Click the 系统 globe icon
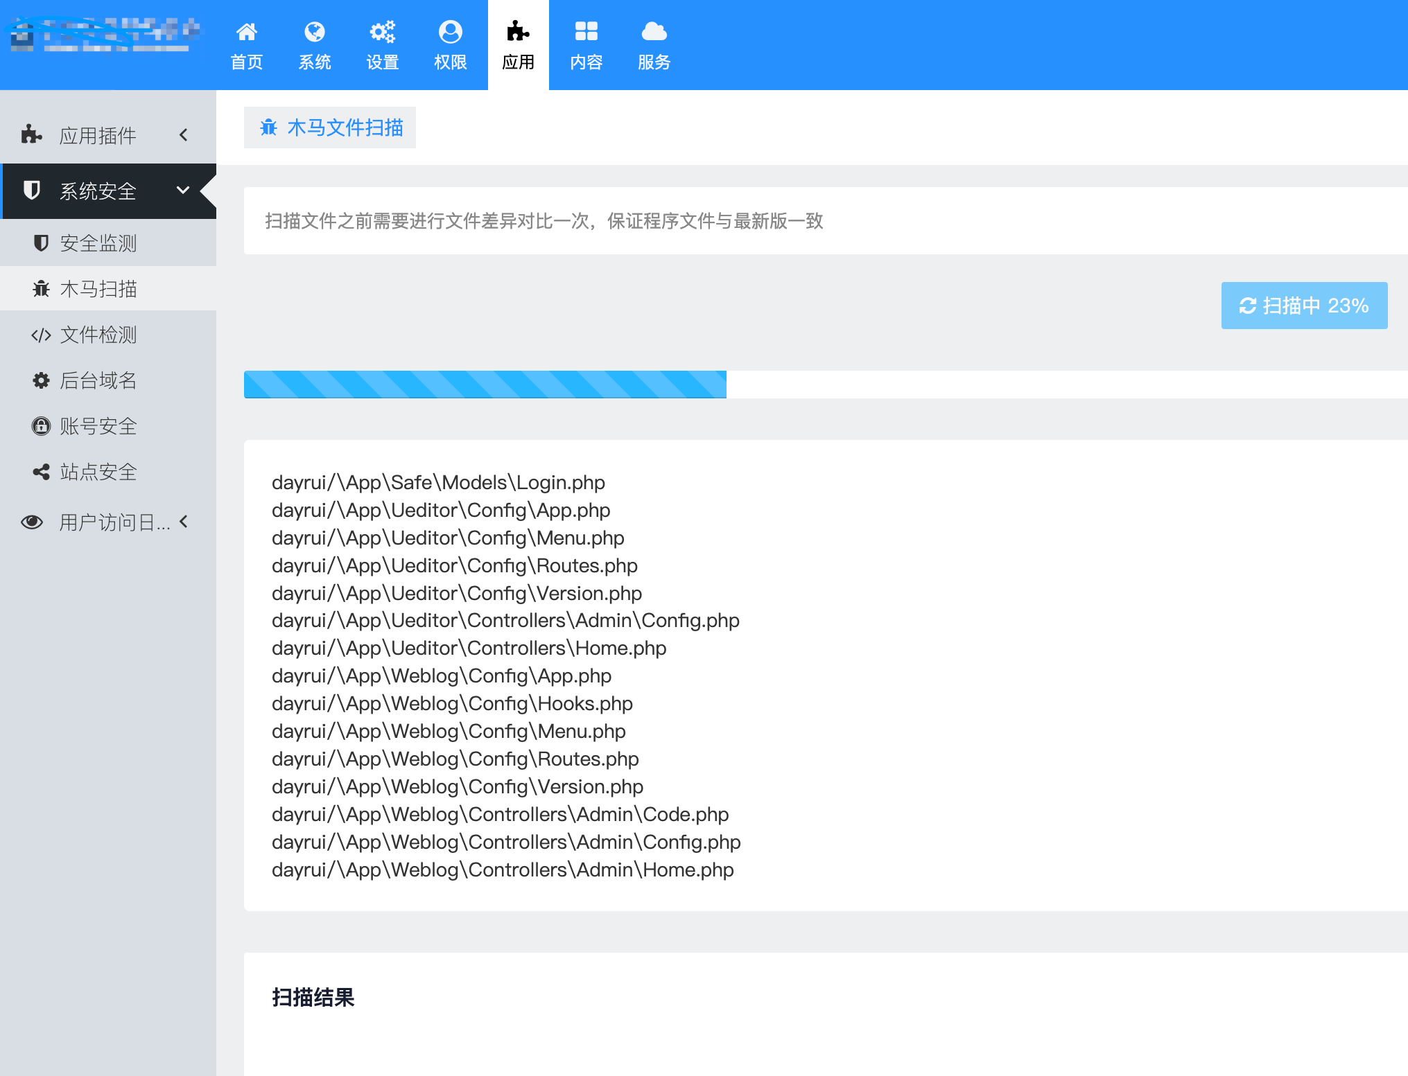Image resolution: width=1408 pixels, height=1076 pixels. 314,32
